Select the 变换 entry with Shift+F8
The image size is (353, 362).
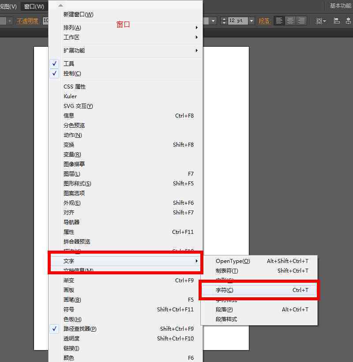[x=125, y=145]
